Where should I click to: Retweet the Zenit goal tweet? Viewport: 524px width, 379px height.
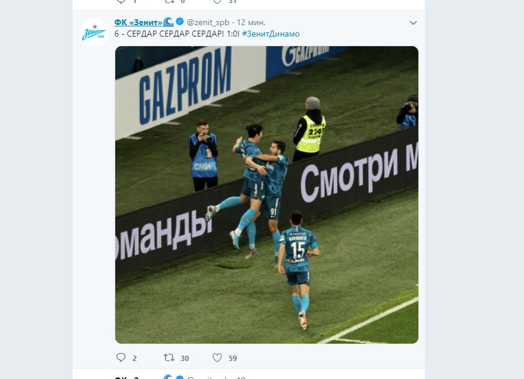[x=169, y=357]
